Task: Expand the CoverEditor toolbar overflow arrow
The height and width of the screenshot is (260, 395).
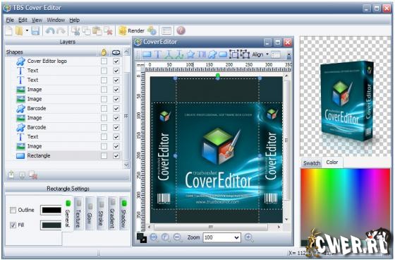Action: tap(289, 54)
